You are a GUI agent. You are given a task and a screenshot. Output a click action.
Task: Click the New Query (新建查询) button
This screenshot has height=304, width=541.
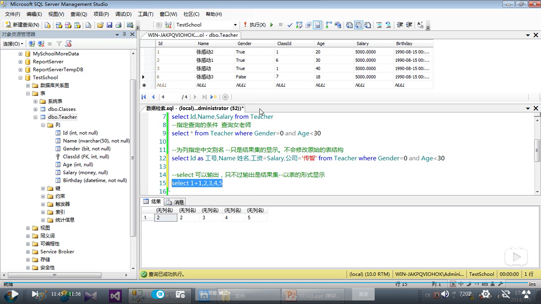(22, 25)
